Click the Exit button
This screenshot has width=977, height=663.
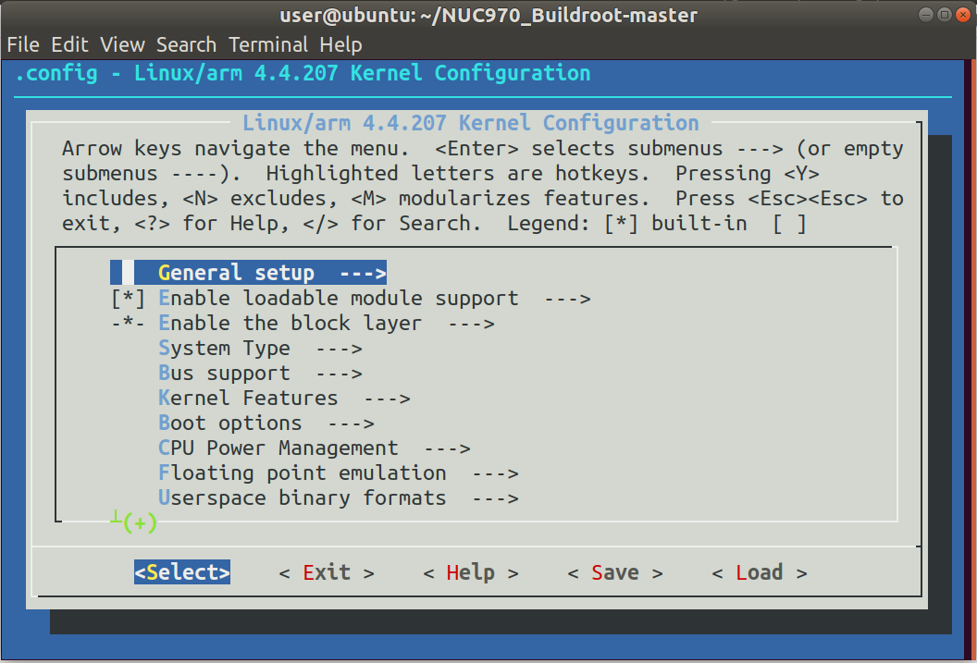327,571
